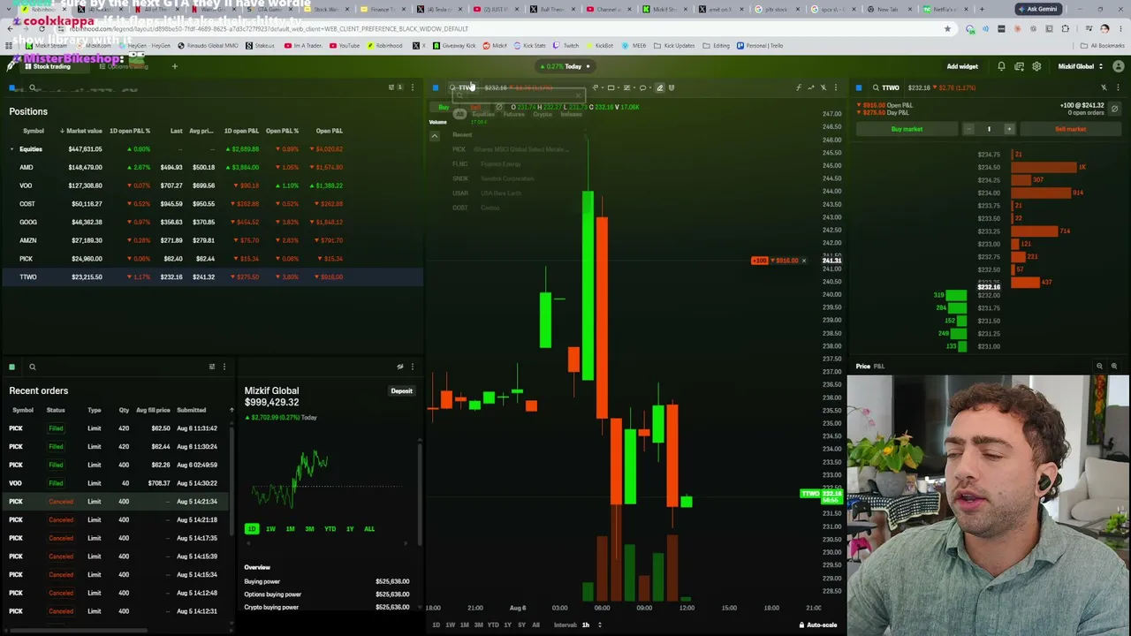Toggle Auto-scale on the chart

(x=817, y=625)
